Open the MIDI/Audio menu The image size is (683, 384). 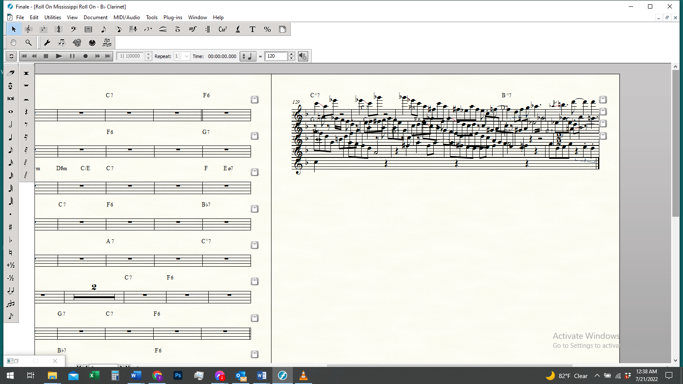pyautogui.click(x=126, y=17)
